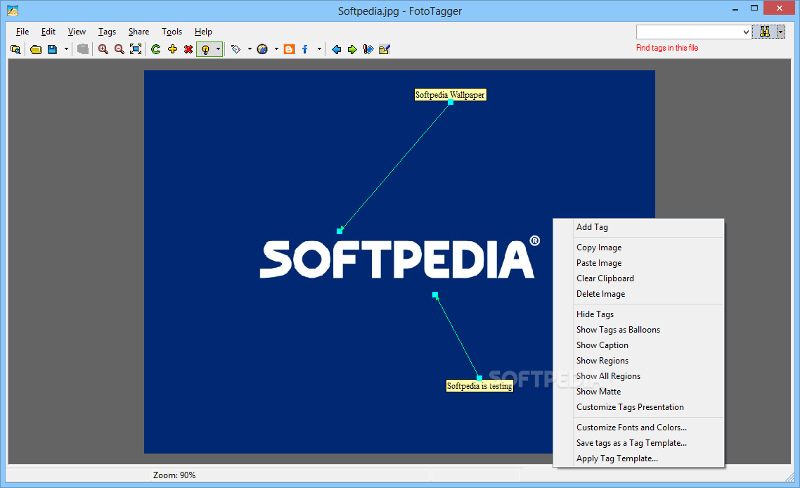Click the FotoTagger app icon in title bar
The height and width of the screenshot is (488, 800).
13,11
